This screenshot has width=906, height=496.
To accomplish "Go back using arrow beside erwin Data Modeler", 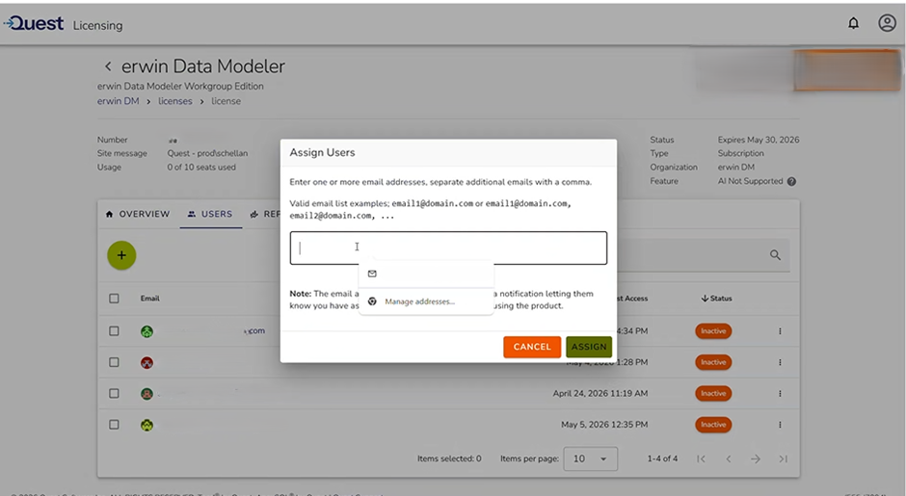I will 108,66.
